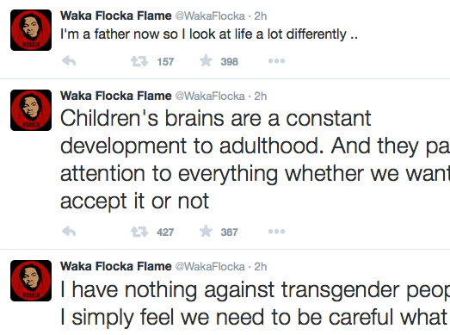Open the avatar on the transgender tweet
Screen dimensions: 450x335
pyautogui.click(x=31, y=281)
